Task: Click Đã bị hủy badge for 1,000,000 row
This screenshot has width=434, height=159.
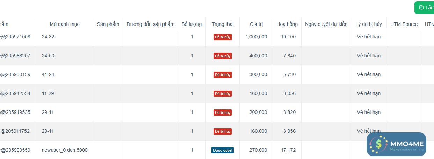Action: [223, 37]
